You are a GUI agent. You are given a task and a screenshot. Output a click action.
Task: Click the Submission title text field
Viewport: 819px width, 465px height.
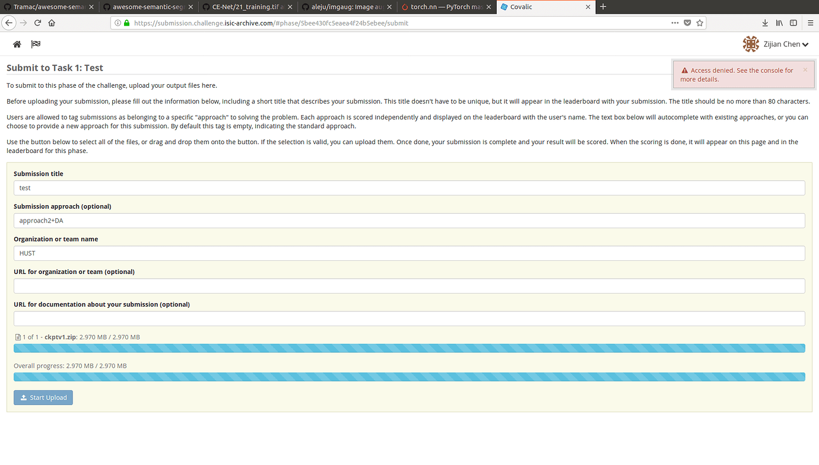[x=409, y=188]
